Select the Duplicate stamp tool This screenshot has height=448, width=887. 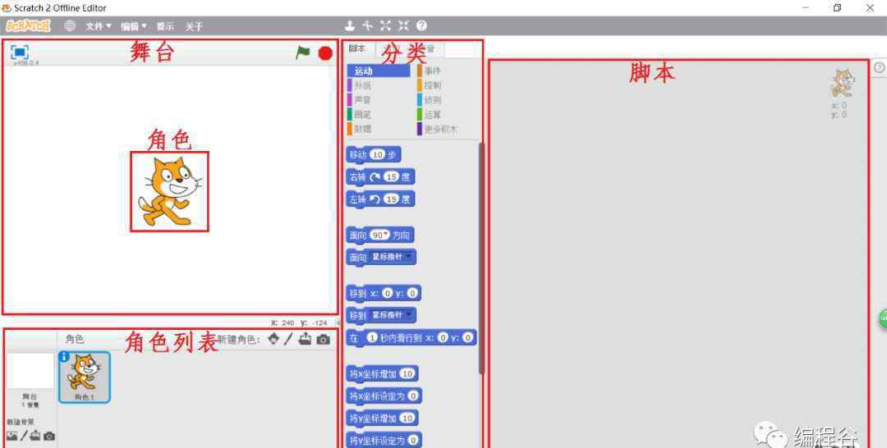tap(350, 25)
